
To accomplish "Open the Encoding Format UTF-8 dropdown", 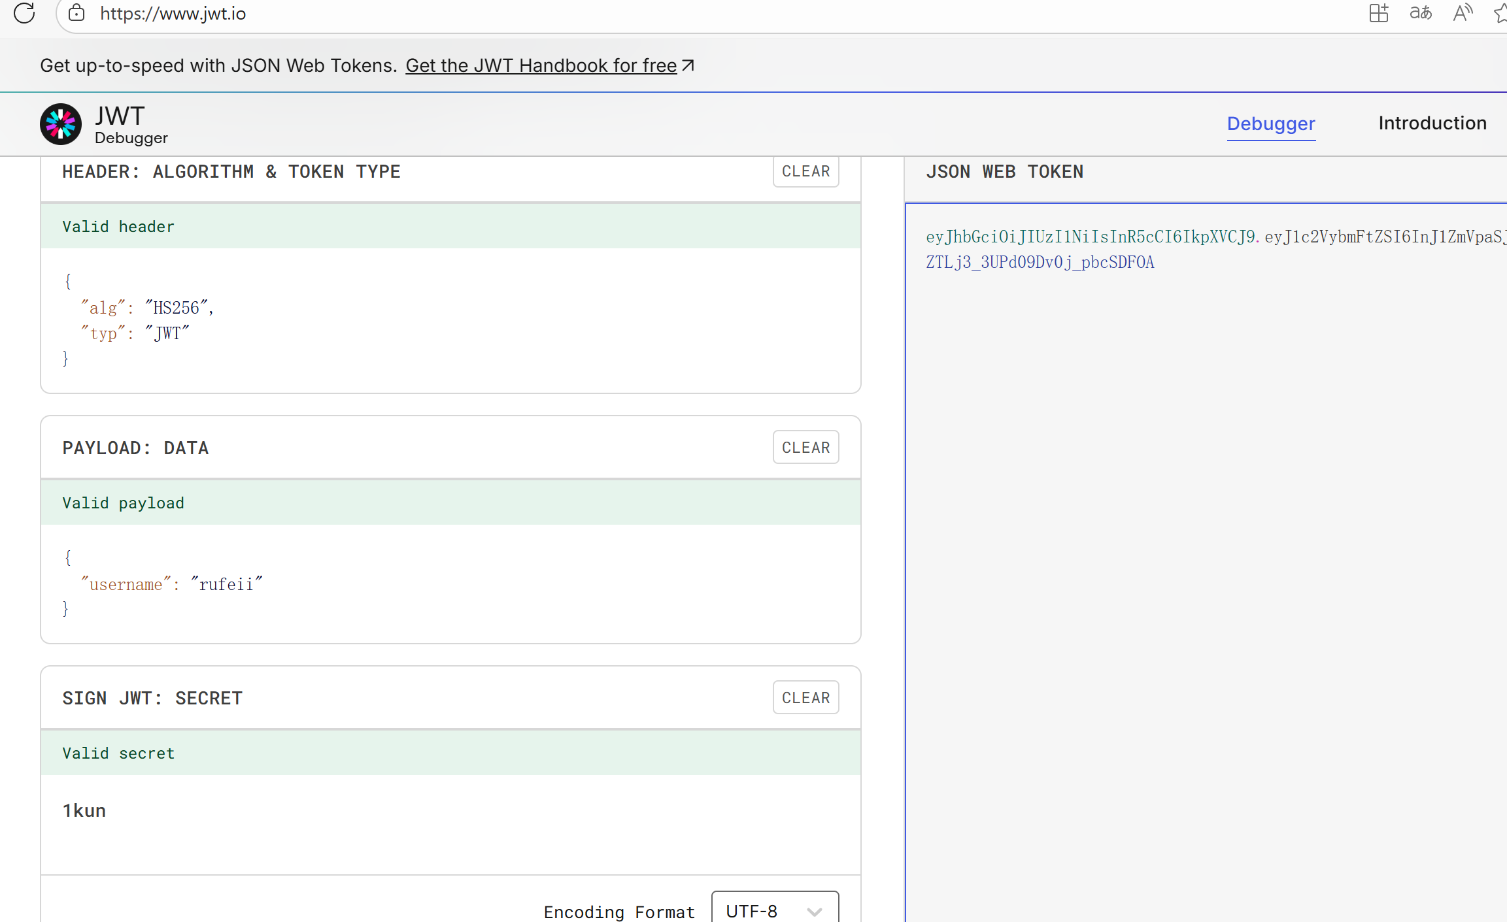I will pyautogui.click(x=775, y=910).
